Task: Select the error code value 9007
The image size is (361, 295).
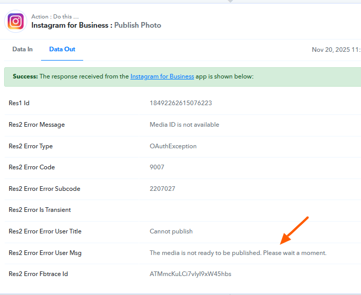Action: (x=157, y=167)
